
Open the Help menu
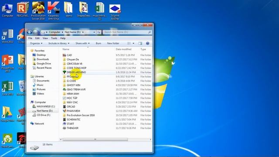[x=63, y=38]
